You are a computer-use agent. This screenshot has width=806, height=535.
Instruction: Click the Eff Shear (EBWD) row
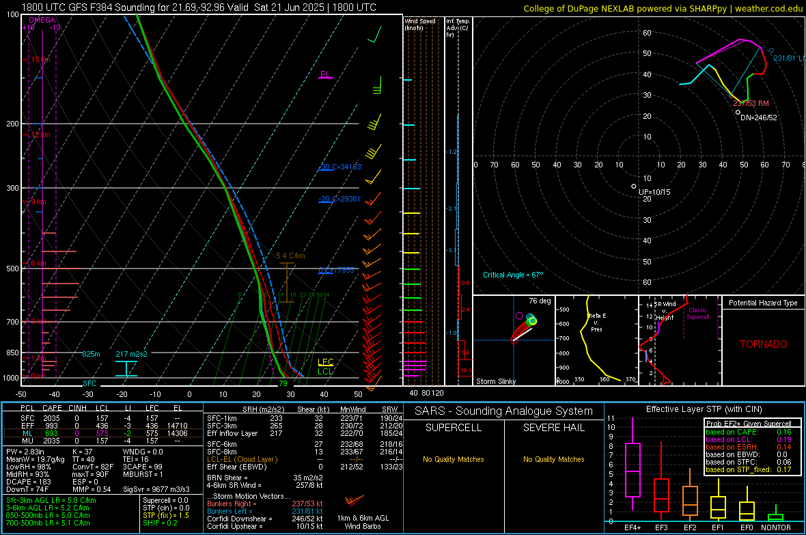(305, 467)
